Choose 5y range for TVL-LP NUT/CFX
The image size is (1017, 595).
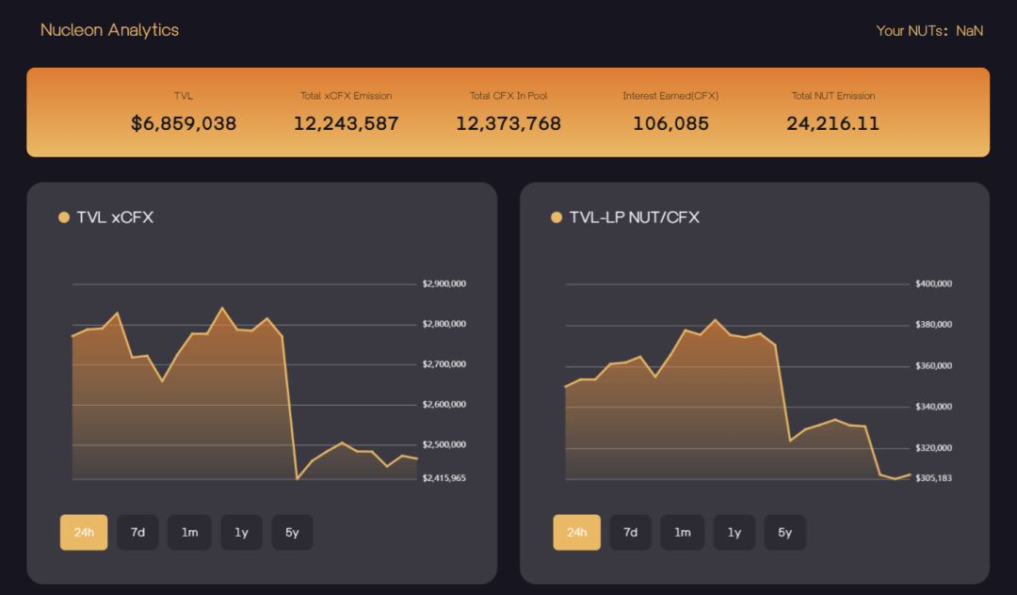pyautogui.click(x=784, y=533)
